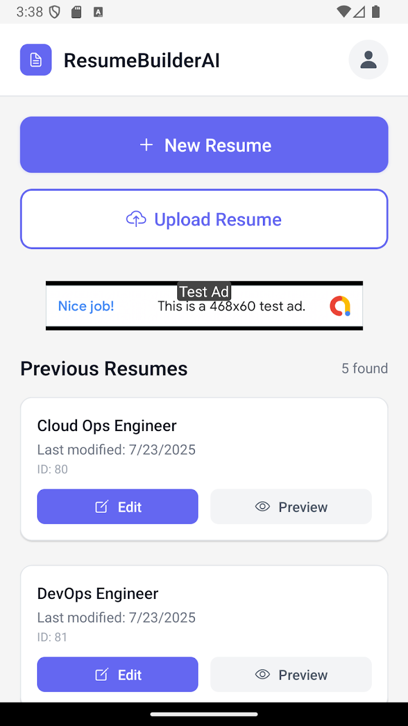Click the ResumeBuilderAI document logo icon
408x726 pixels.
pyautogui.click(x=36, y=59)
